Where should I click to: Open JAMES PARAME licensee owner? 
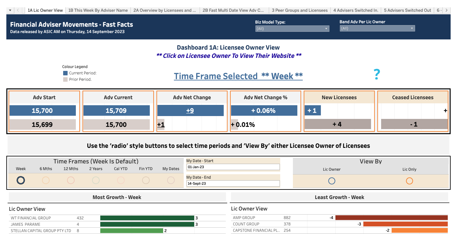pos(26,224)
